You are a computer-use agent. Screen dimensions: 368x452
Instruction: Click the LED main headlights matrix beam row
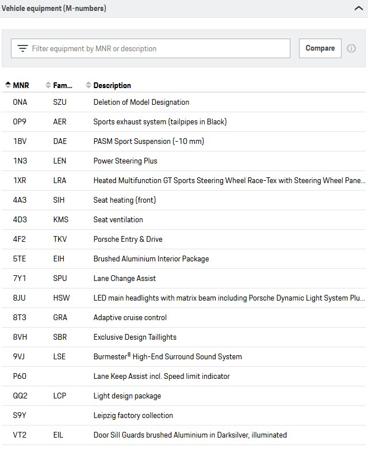pos(229,298)
